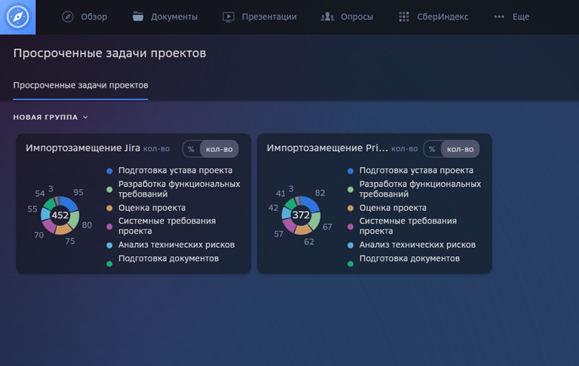Click blue Подготовка устава swatch in Pri... legend

click(x=351, y=171)
